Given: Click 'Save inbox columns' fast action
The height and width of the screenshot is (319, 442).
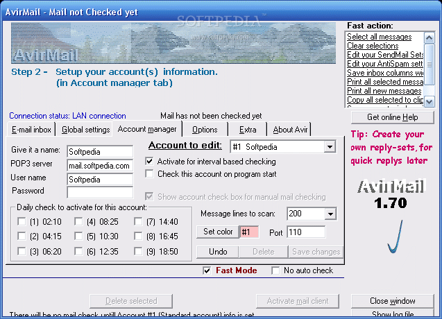Looking at the screenshot, I should tap(385, 73).
